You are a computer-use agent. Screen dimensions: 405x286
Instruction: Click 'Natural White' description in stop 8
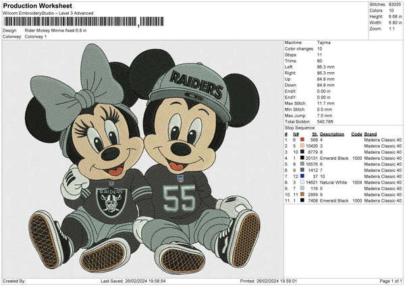click(x=333, y=183)
